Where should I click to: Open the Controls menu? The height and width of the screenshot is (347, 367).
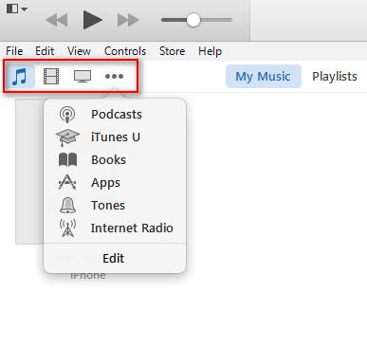[125, 51]
